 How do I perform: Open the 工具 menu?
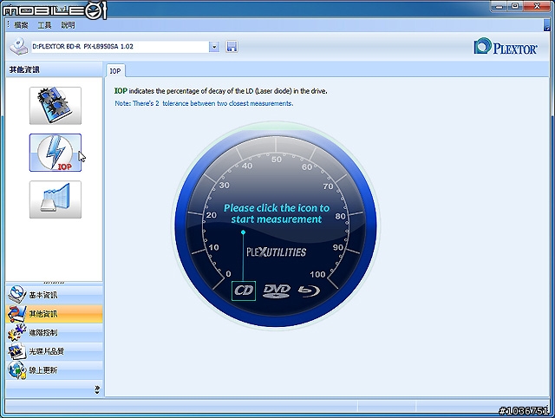[44, 25]
